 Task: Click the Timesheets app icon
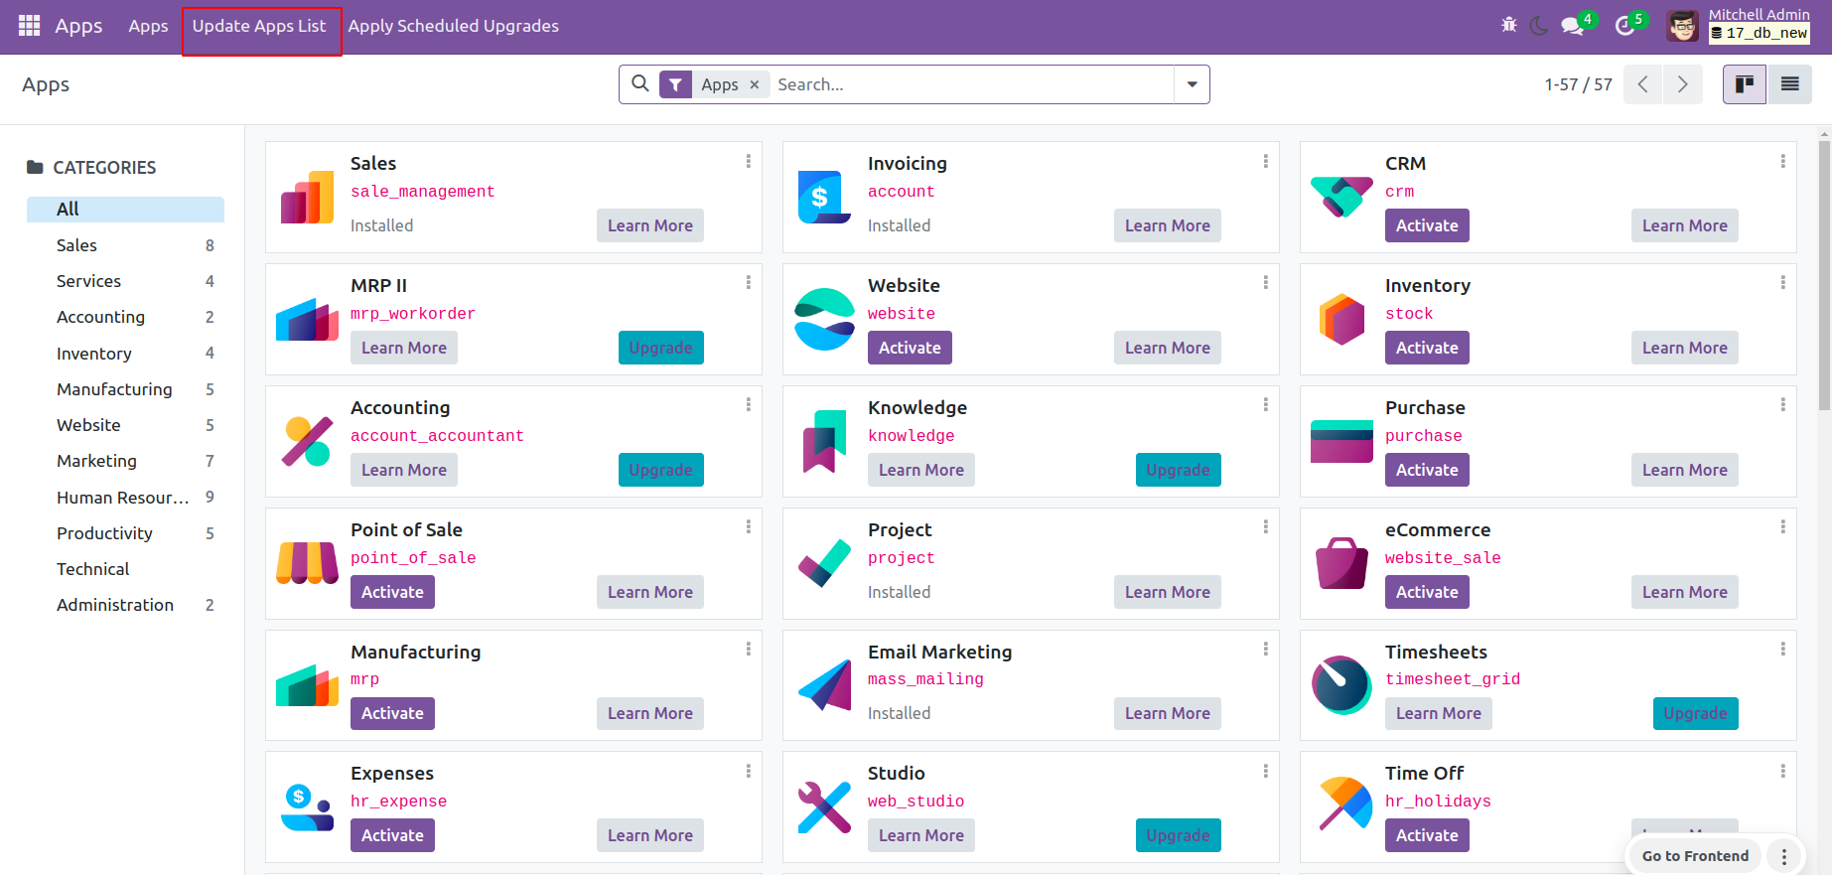(1342, 685)
